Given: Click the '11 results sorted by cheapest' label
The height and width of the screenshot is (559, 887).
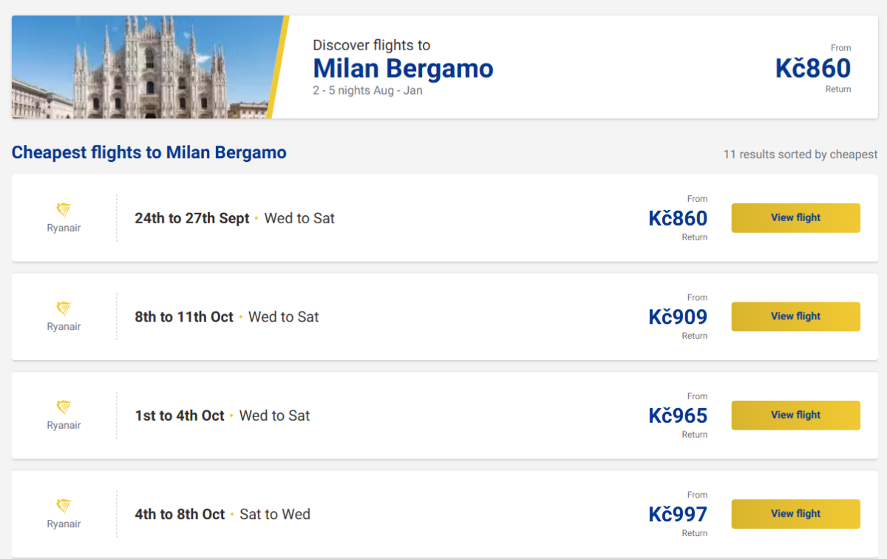Looking at the screenshot, I should tap(800, 155).
